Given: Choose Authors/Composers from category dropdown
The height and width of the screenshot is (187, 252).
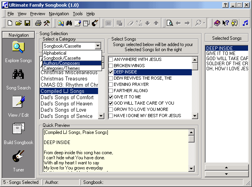Looking at the screenshot, I should click(62, 63).
